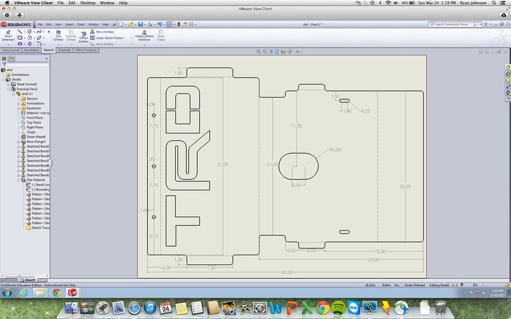Select Front Plane in the tree
This screenshot has height=319, width=511.
click(32, 118)
